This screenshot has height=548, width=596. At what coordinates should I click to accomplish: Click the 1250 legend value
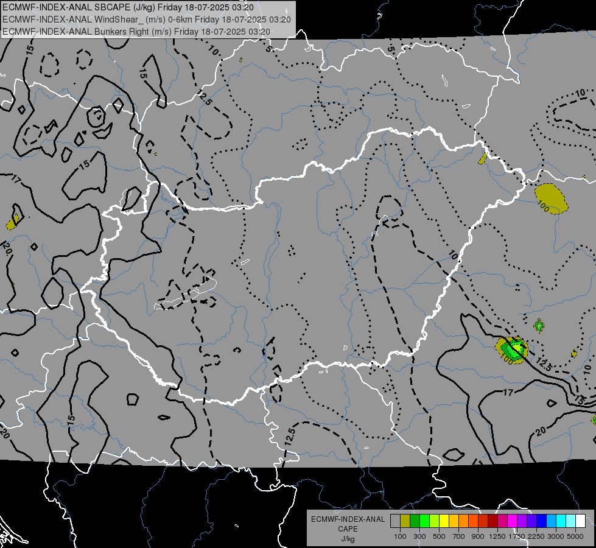tap(497, 536)
